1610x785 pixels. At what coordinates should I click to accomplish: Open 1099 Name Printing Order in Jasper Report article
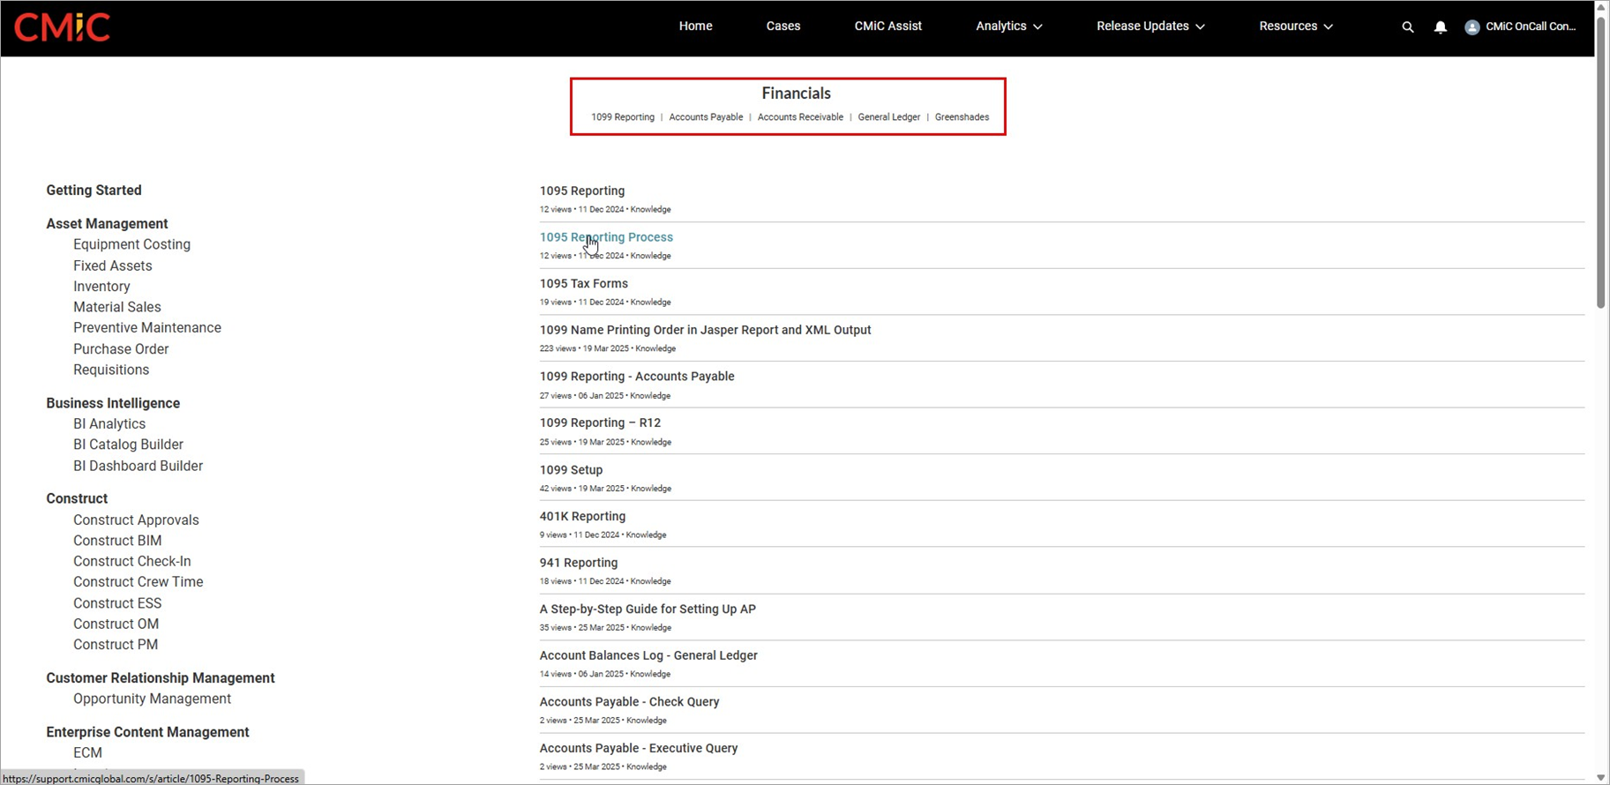[x=705, y=330]
